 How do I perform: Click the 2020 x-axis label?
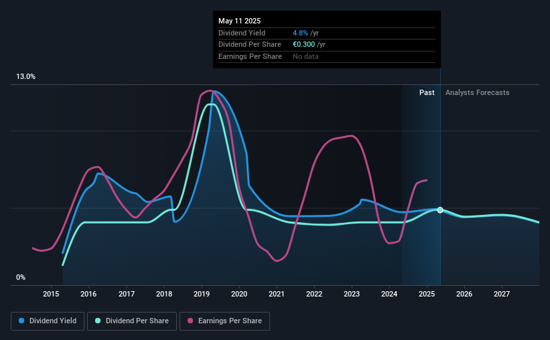[x=239, y=294]
